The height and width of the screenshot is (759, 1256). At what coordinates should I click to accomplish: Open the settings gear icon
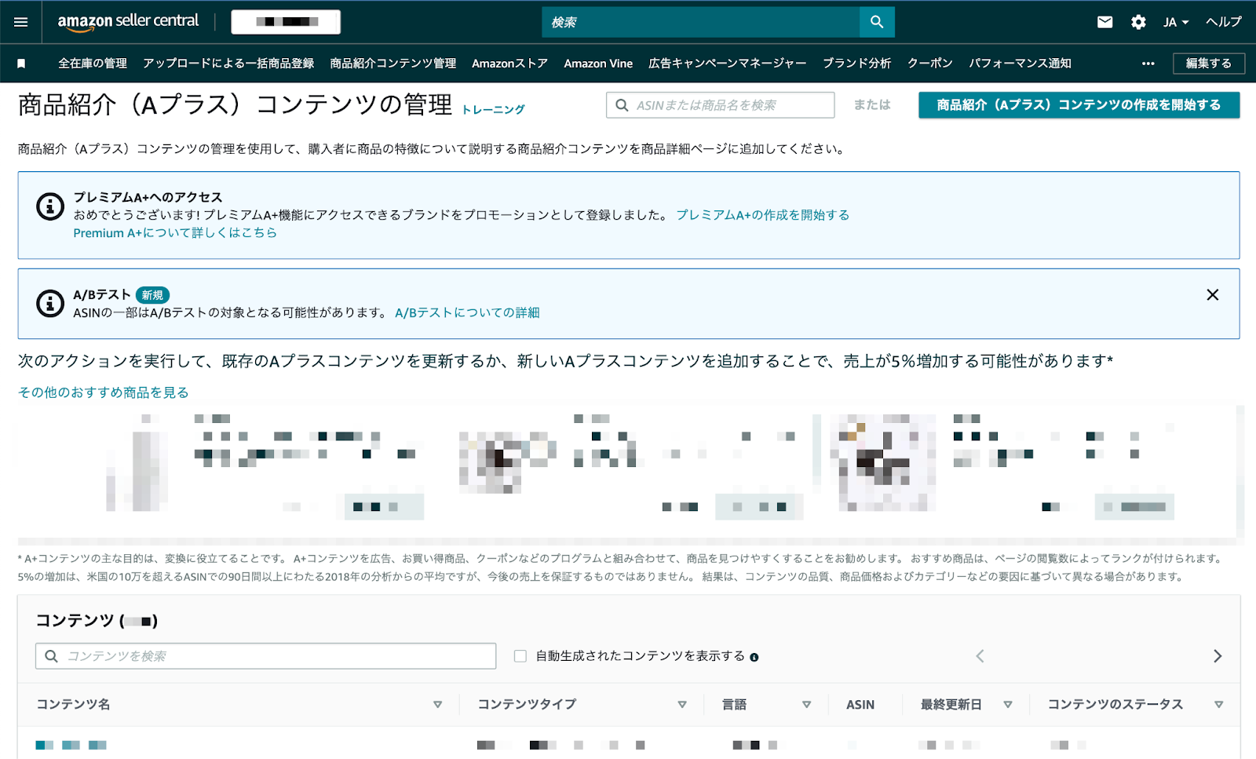tap(1138, 22)
